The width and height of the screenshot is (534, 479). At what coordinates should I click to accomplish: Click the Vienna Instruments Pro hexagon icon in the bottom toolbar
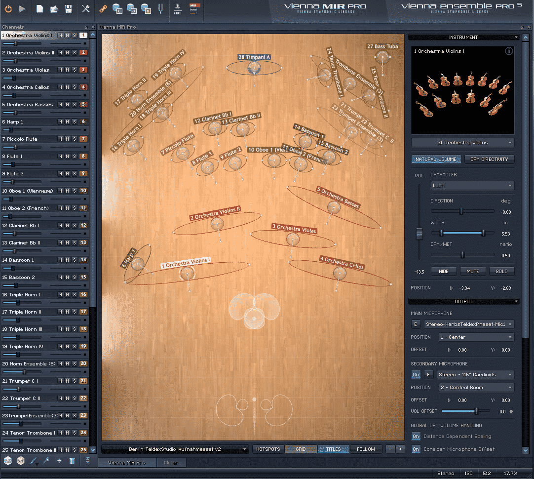(7, 461)
